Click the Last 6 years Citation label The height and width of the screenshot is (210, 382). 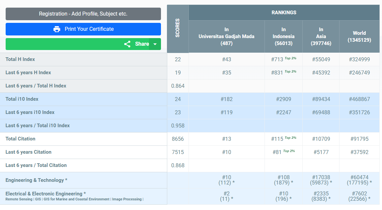click(x=29, y=152)
